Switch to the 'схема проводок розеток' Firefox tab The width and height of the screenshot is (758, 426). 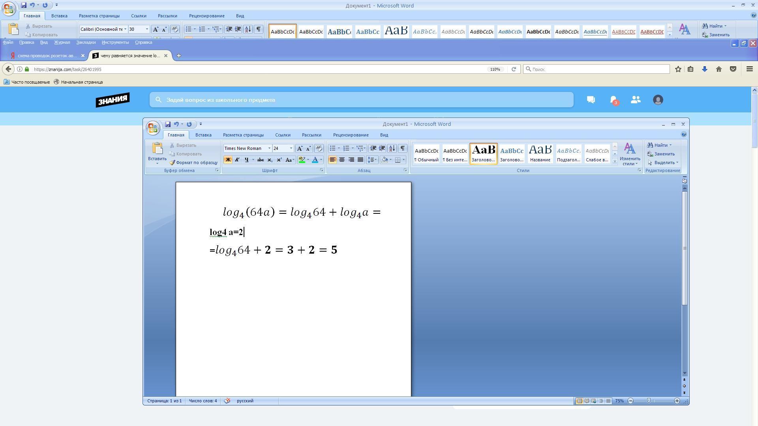pos(47,56)
